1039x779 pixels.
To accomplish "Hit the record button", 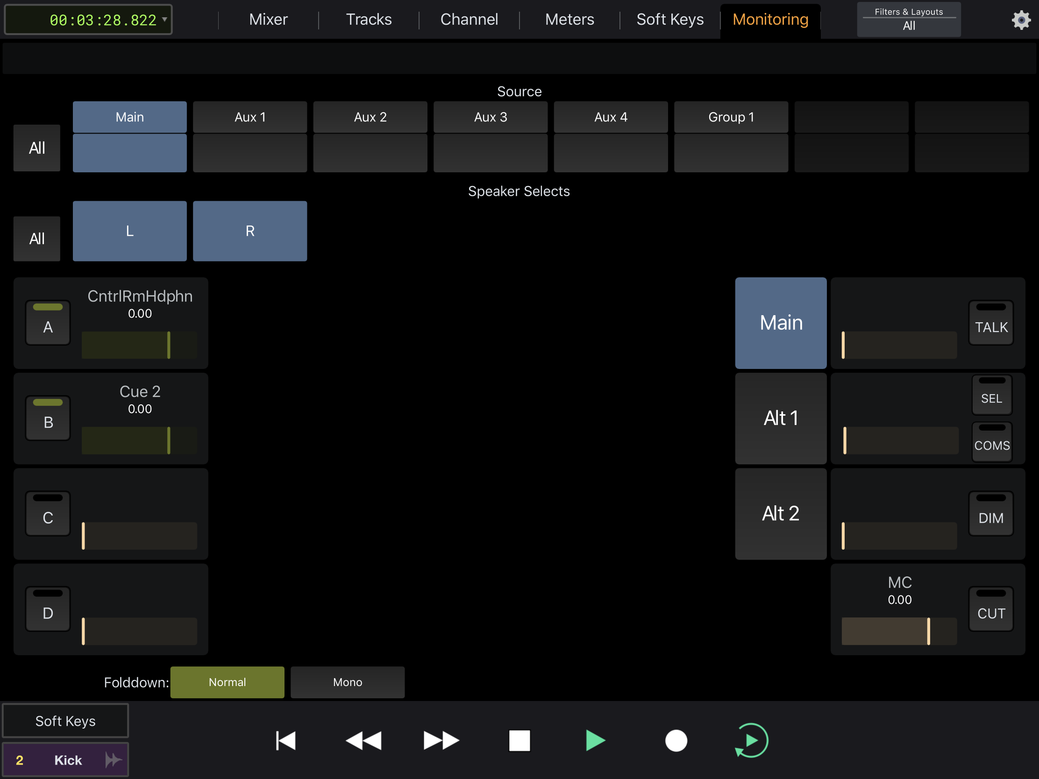I will click(676, 741).
